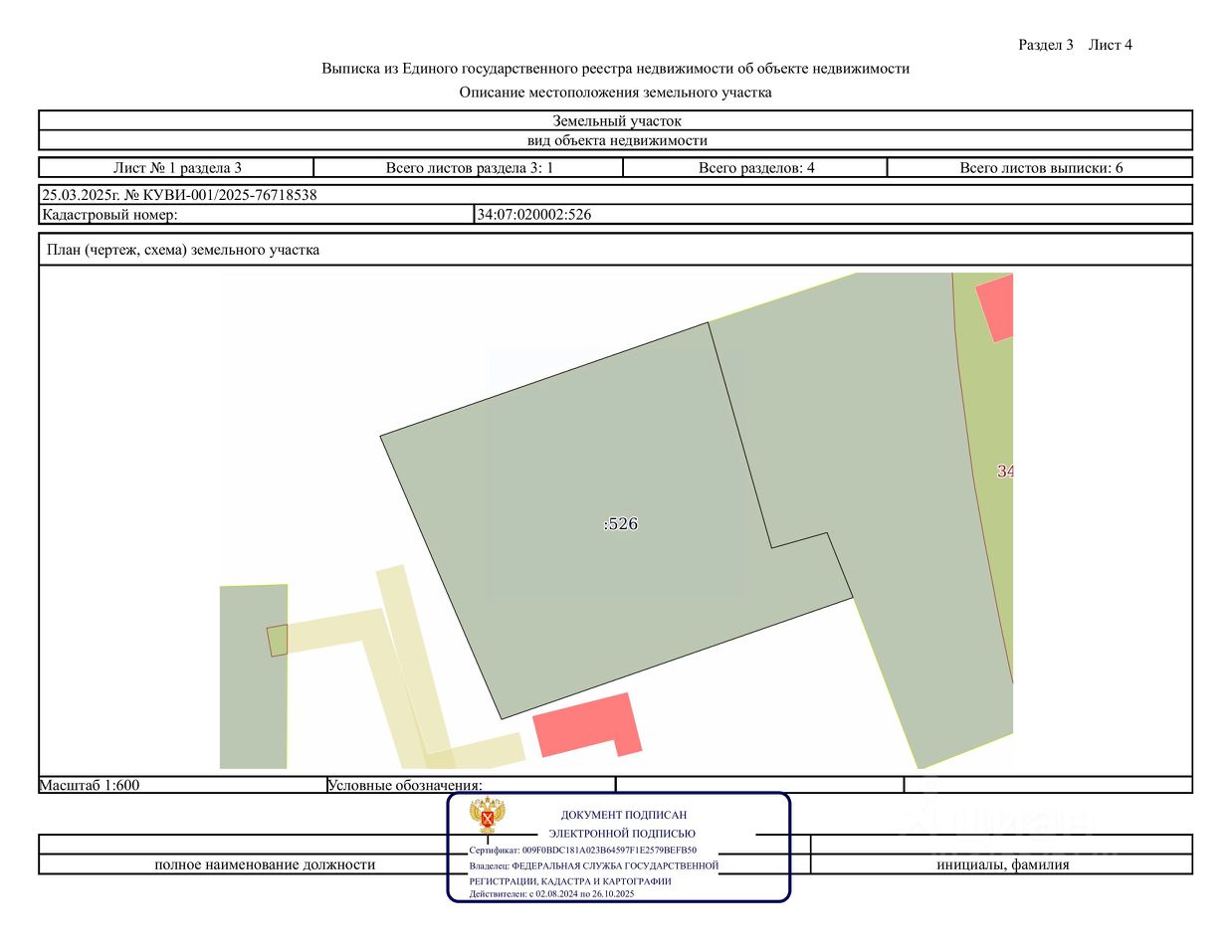Viewport: 1232px width, 952px height.
Task: Click the subtitle "Описание местоположения земельного участка"
Action: (615, 93)
